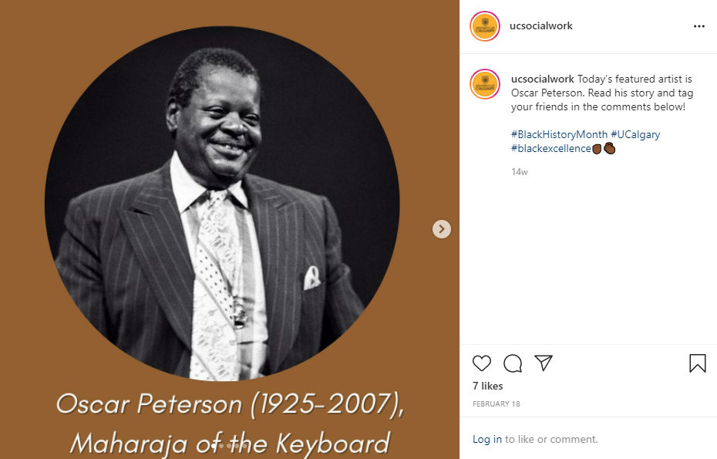Like the post with the heart icon
The width and height of the screenshot is (717, 459).
coord(482,363)
